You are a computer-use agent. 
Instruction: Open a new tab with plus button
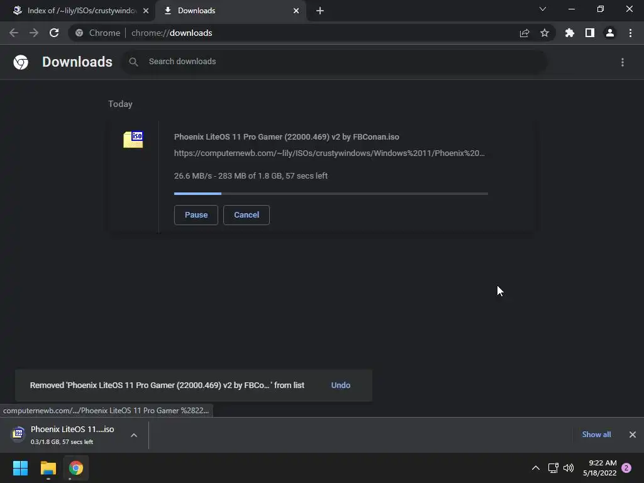tap(320, 11)
